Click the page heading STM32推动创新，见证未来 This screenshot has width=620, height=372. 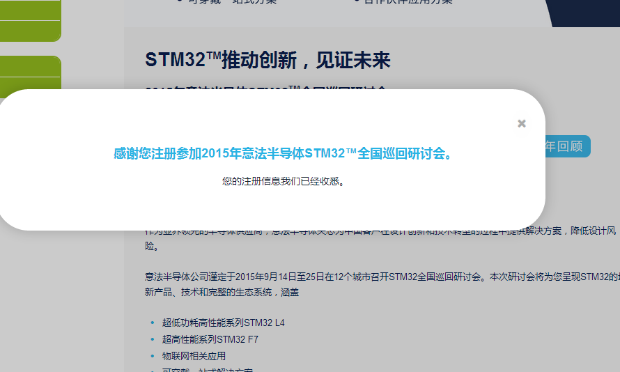coord(268,60)
